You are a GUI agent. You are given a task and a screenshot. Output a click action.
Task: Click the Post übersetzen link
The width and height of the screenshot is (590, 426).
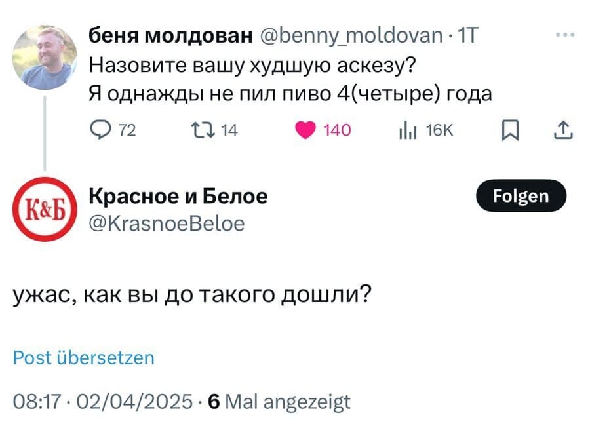pyautogui.click(x=84, y=357)
